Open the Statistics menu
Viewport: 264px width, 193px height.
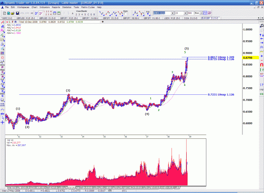pyautogui.click(x=67, y=7)
